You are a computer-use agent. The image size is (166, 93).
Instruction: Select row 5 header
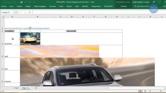coord(2,64)
